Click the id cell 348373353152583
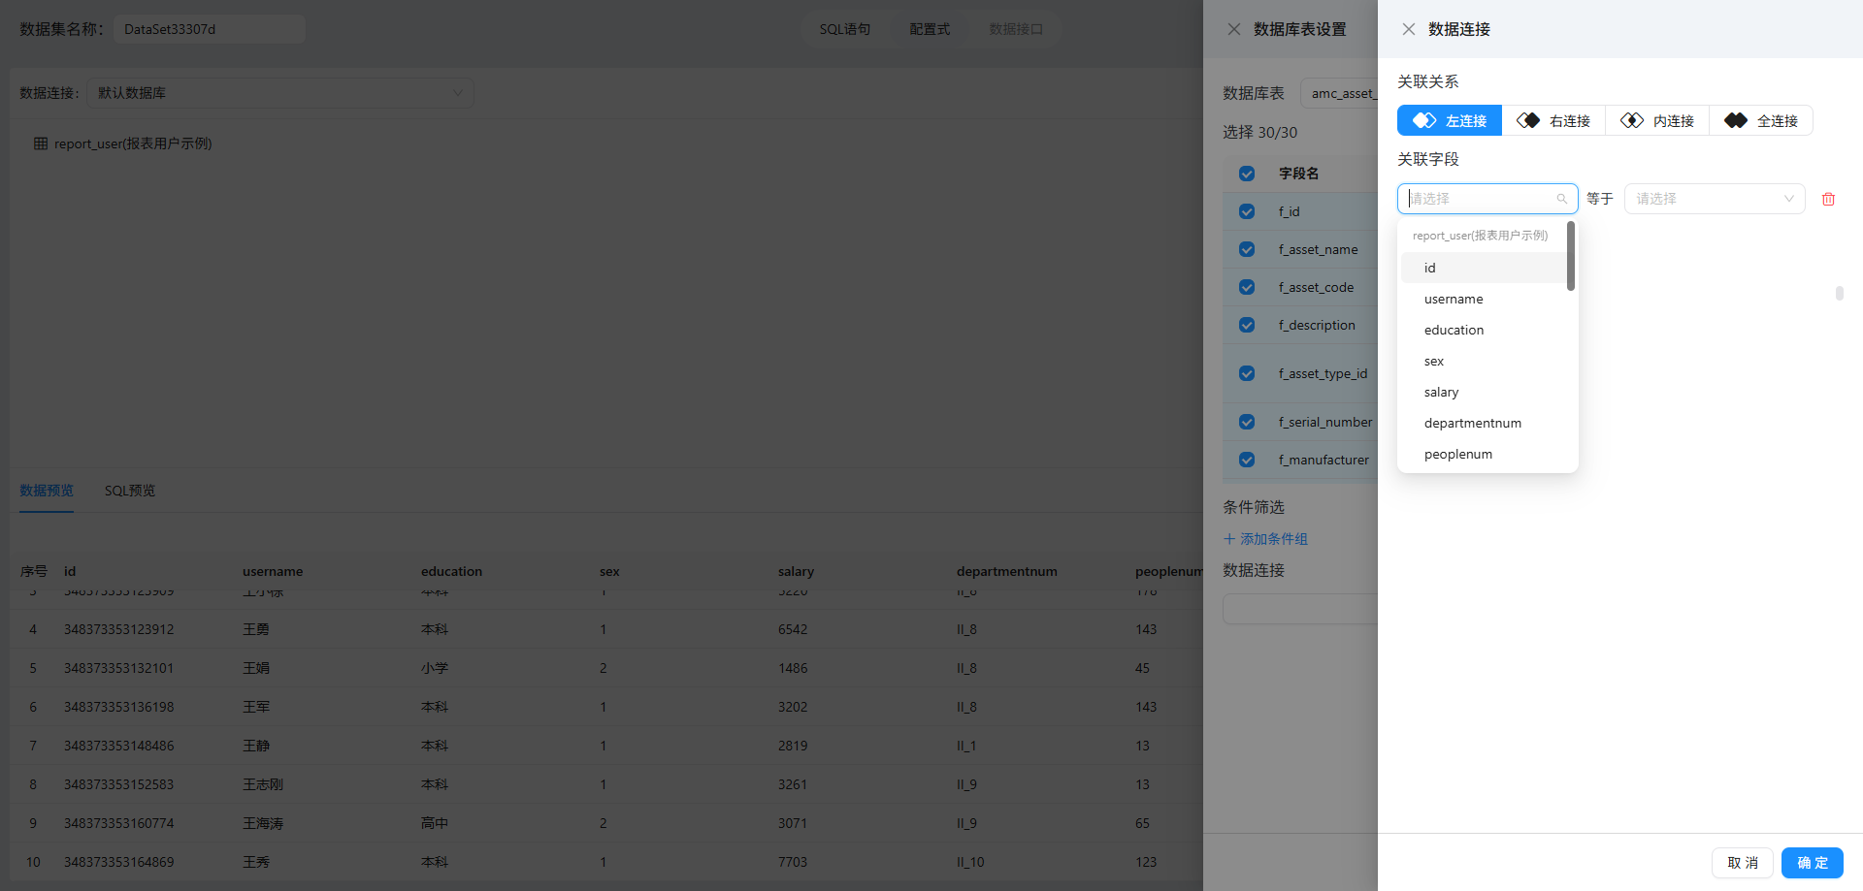This screenshot has width=1863, height=891. [119, 784]
